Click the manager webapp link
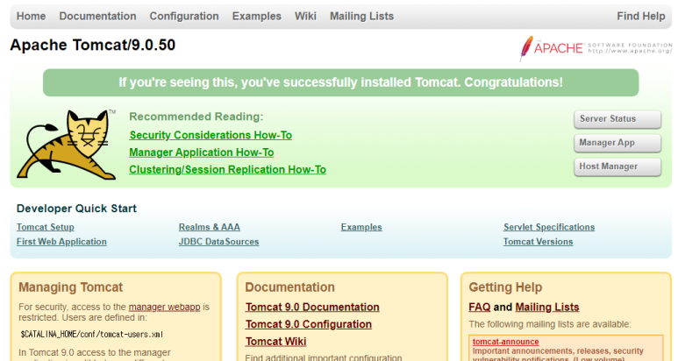 point(164,307)
